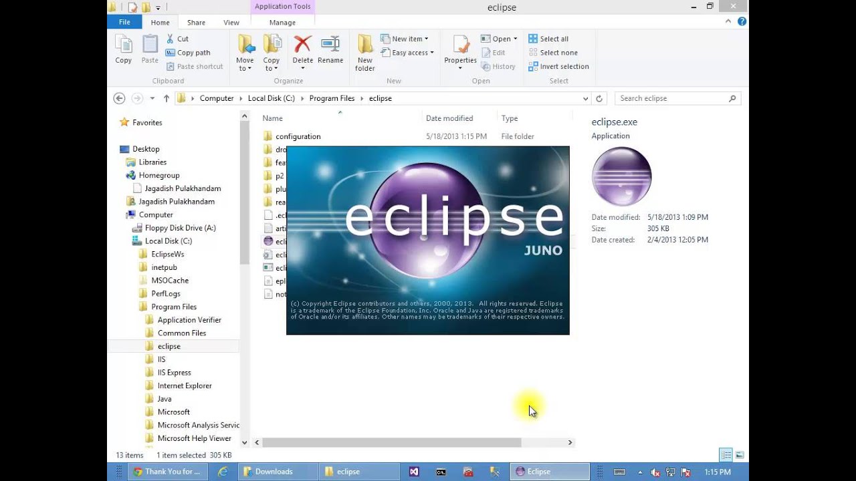
Task: Click Program Files in address path
Action: (332, 98)
